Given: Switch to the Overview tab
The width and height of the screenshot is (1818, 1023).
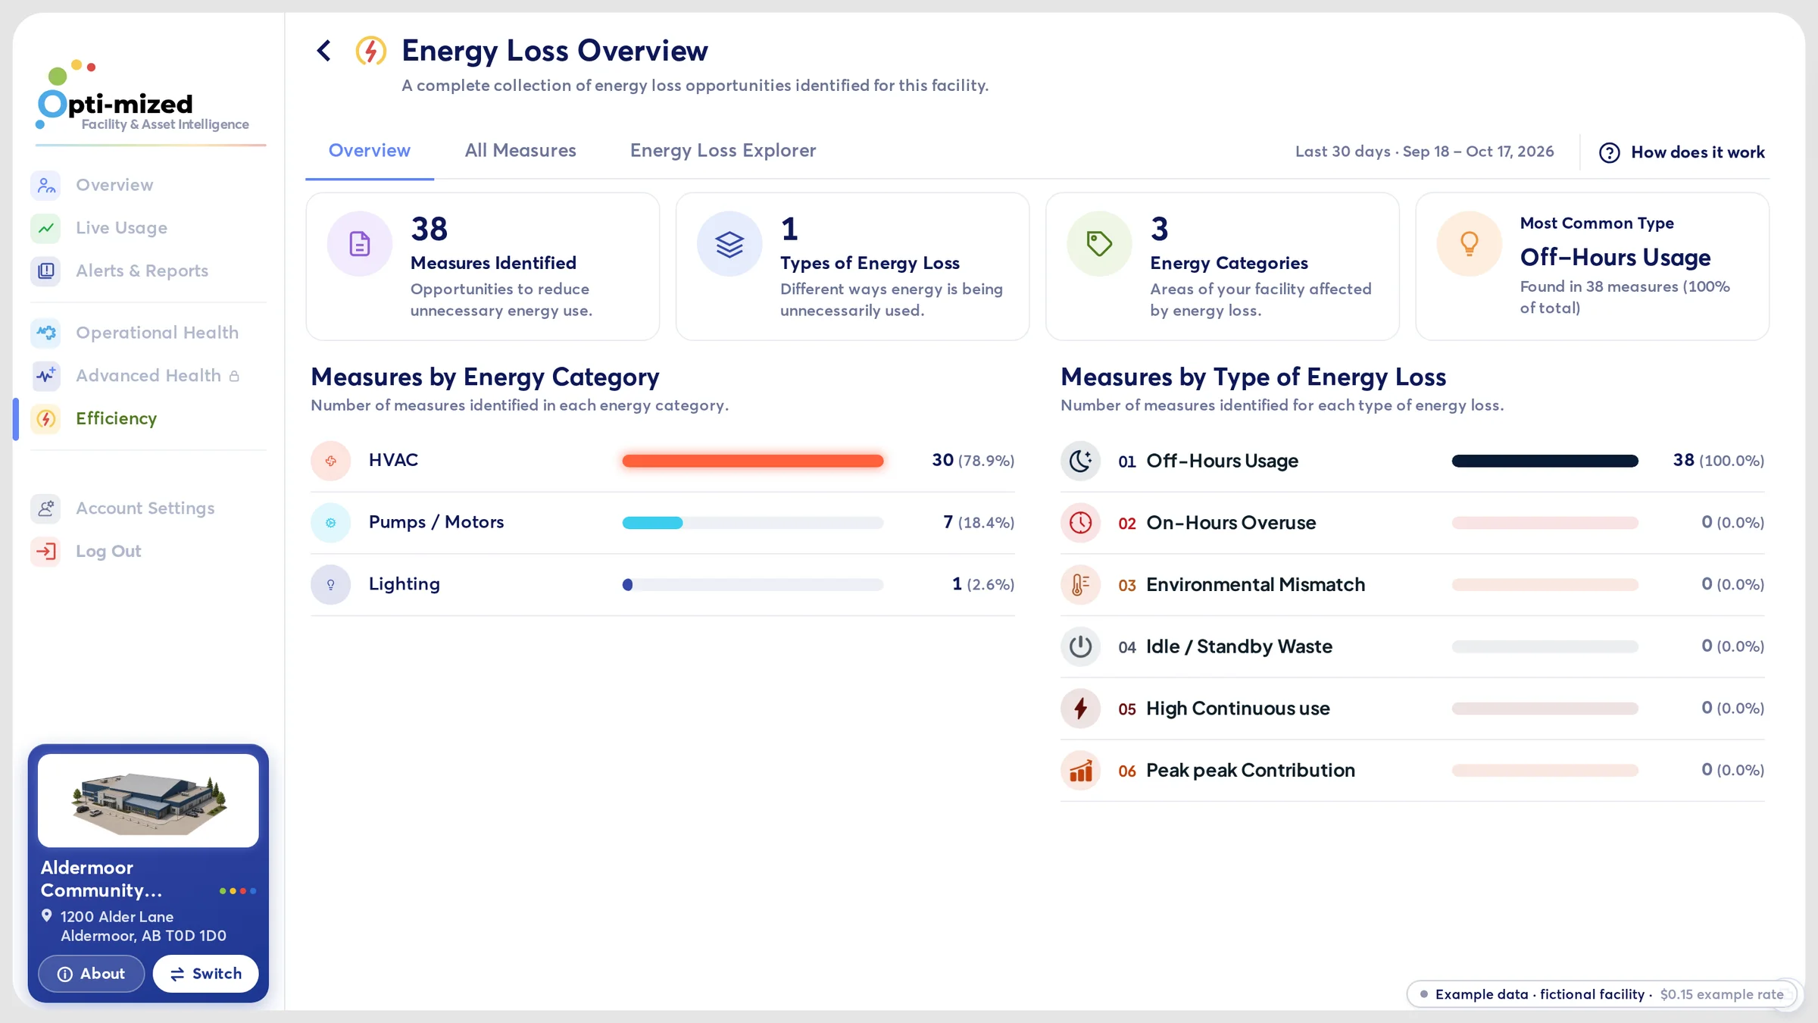Looking at the screenshot, I should coord(369,150).
